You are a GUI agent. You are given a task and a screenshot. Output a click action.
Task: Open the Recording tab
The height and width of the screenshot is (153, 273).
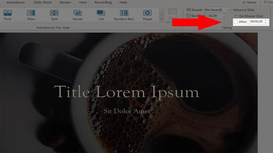[x=103, y=2]
